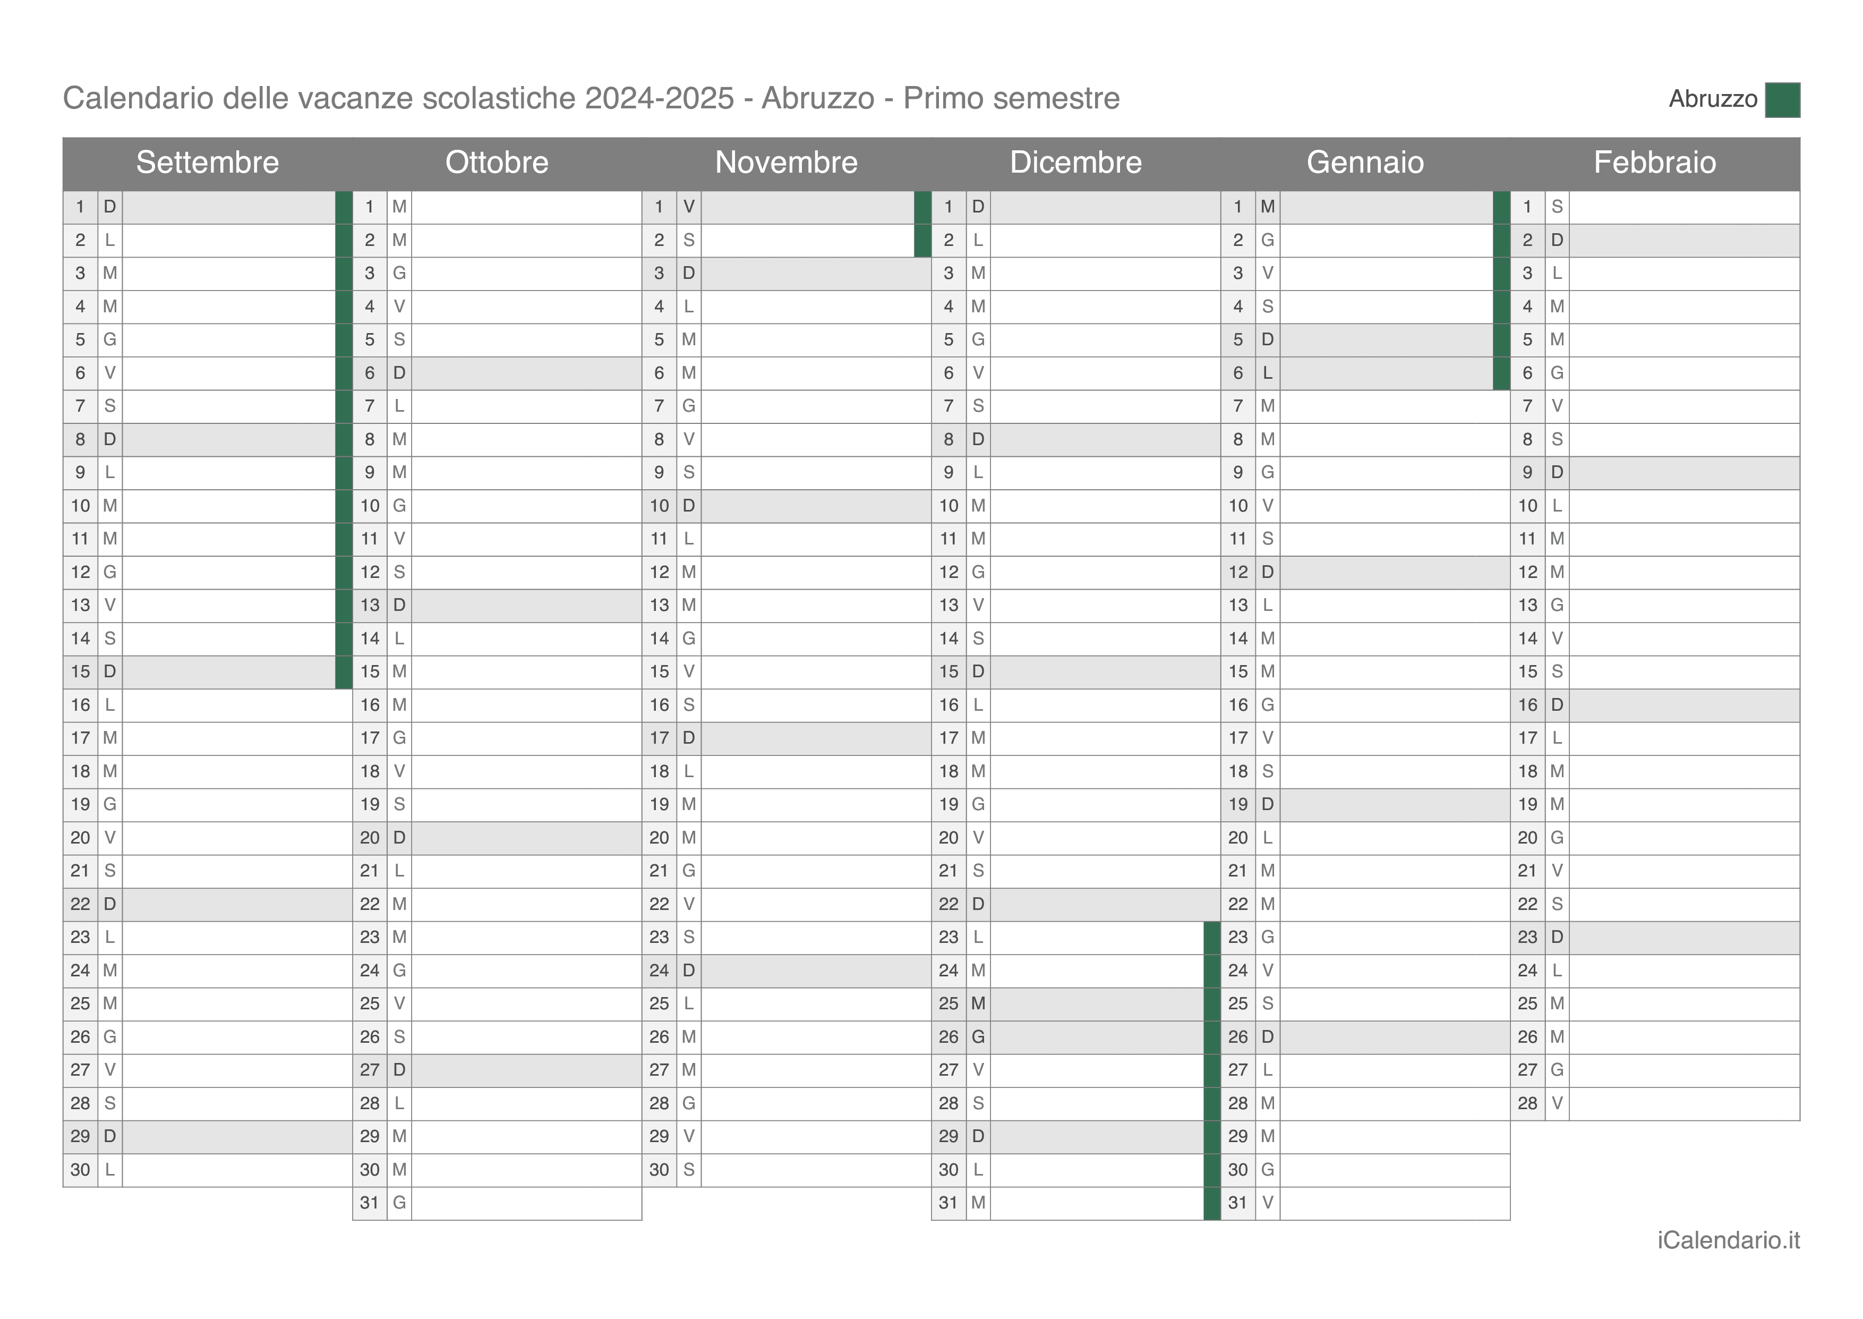Click day 8 number in Dicembre
1863x1319 pixels.
click(949, 439)
